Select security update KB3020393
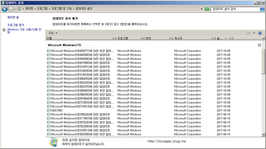 pyautogui.click(x=139, y=83)
